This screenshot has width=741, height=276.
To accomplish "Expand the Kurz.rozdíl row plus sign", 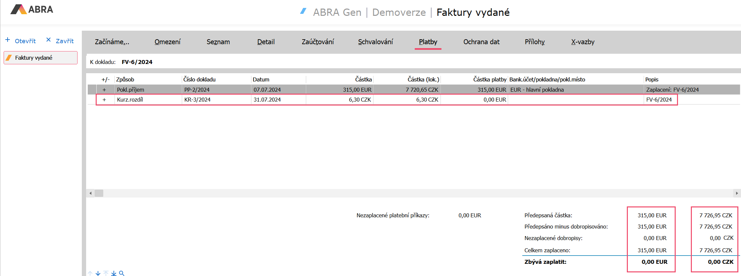I will click(104, 100).
